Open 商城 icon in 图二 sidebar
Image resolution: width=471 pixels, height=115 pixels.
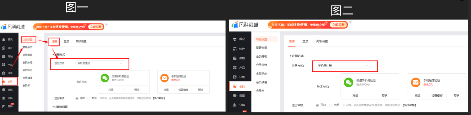(235, 58)
